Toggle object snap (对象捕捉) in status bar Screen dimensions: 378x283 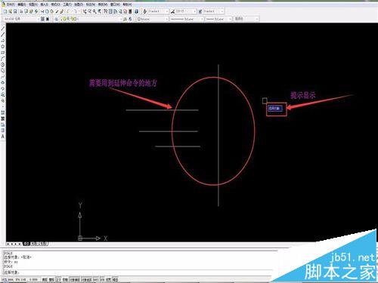coord(75,279)
